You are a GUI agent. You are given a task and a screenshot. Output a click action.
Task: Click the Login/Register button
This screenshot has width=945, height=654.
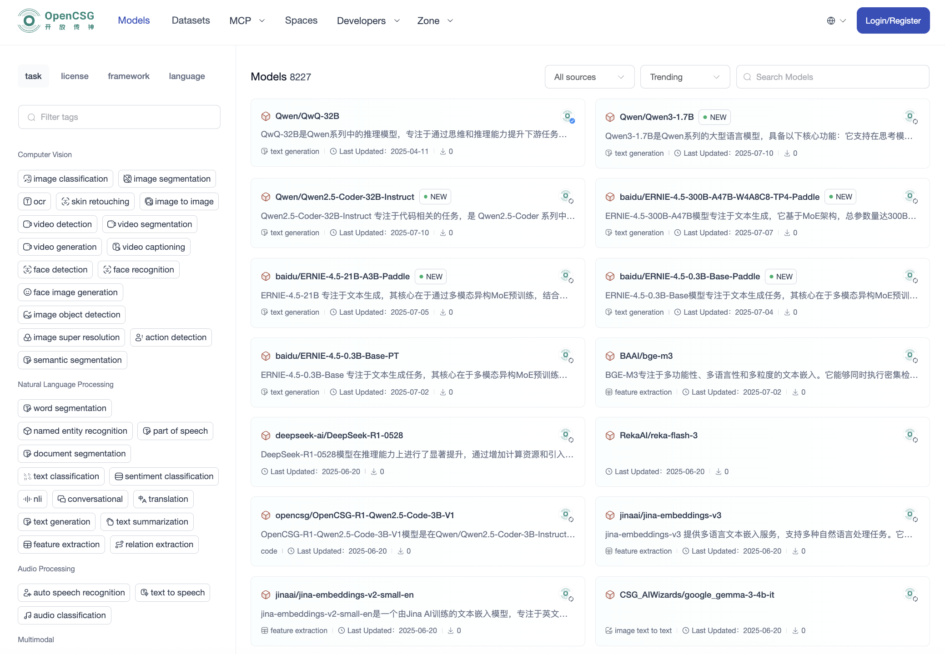[x=892, y=21]
